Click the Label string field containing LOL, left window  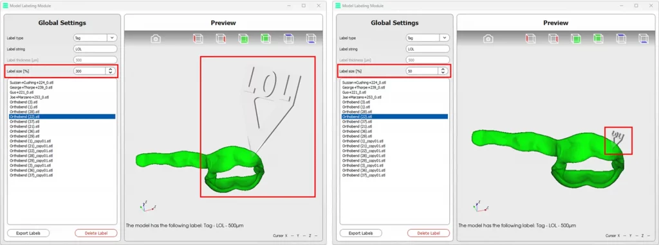(95, 49)
